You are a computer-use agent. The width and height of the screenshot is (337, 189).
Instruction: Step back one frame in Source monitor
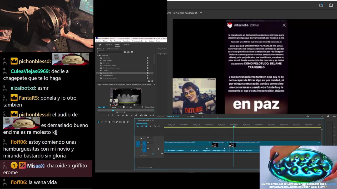pyautogui.click(x=123, y=115)
